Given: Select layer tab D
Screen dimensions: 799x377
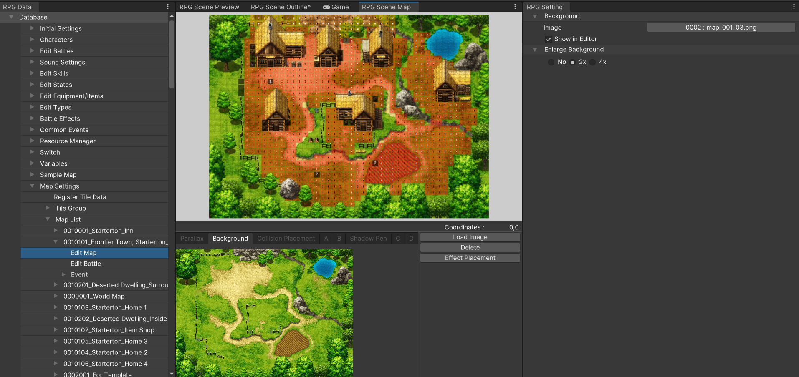Looking at the screenshot, I should point(411,239).
